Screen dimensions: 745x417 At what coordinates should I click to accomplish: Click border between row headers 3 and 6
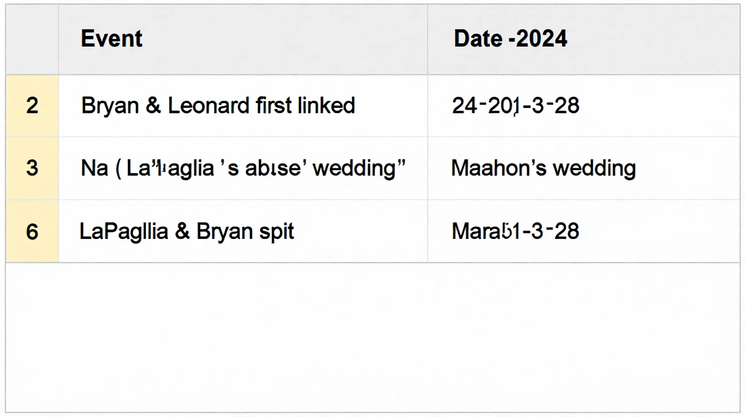pos(32,200)
